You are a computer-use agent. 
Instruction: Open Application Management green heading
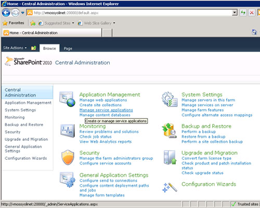point(110,94)
